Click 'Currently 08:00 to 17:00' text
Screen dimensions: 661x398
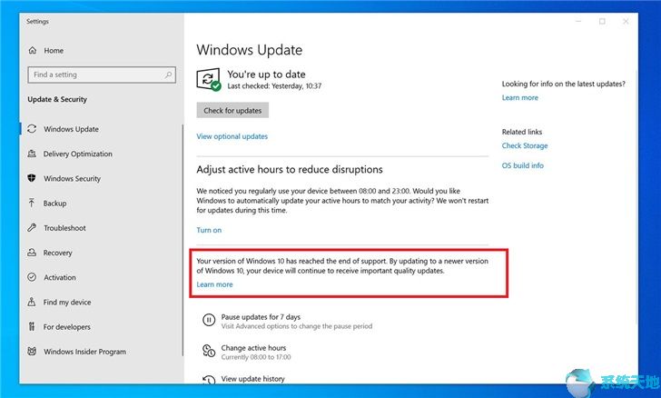pyautogui.click(x=256, y=357)
